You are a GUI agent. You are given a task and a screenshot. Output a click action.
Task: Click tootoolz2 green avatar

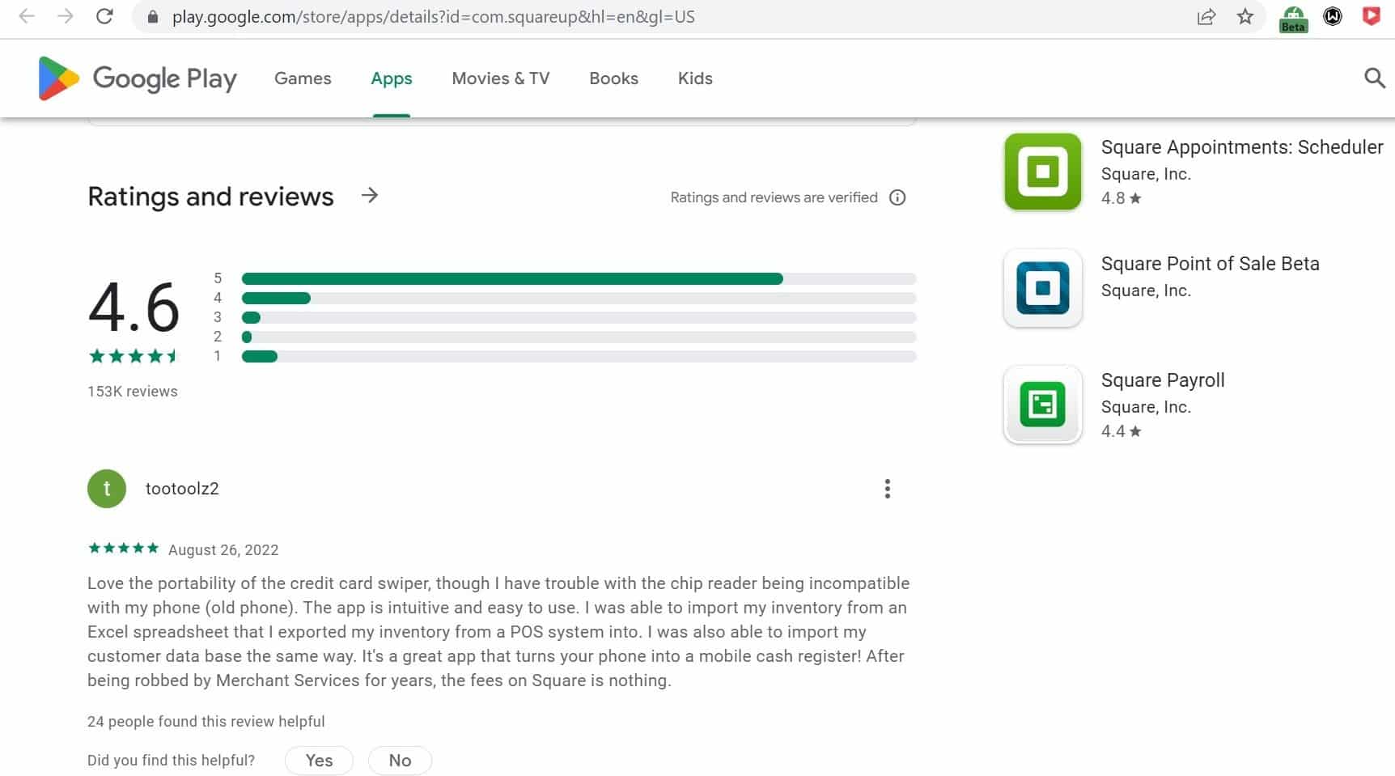(107, 489)
